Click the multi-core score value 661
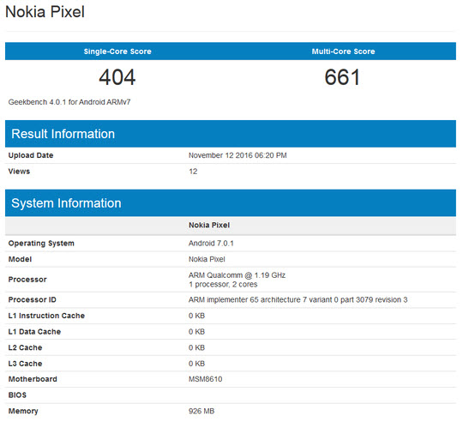 tap(342, 77)
